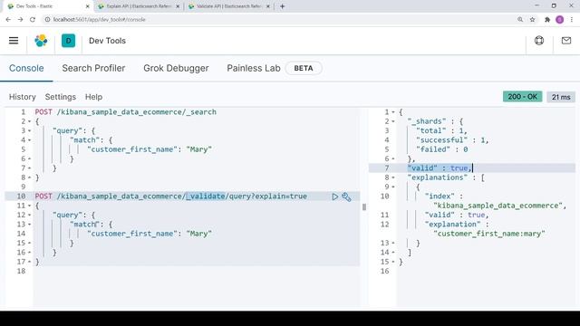Open the help lifebuoy icon
The image size is (580, 326).
point(539,40)
